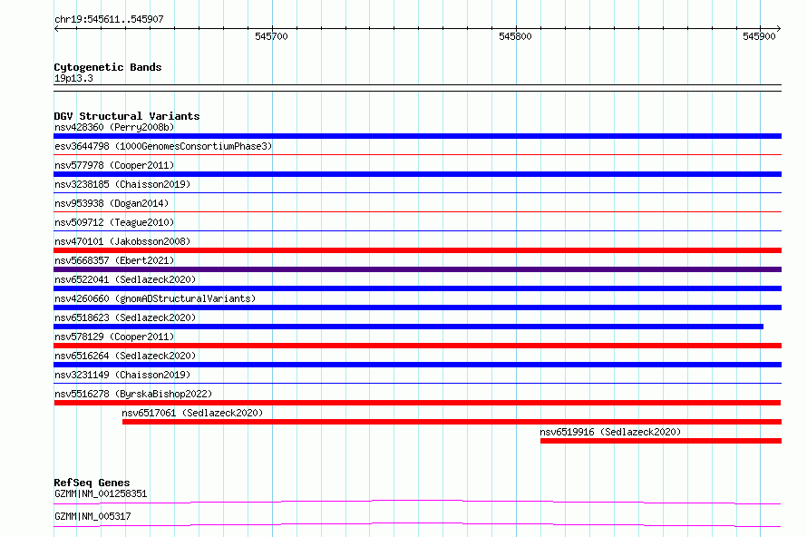Select the short red bar for nsv6519916
This screenshot has width=807, height=537.
[661, 441]
